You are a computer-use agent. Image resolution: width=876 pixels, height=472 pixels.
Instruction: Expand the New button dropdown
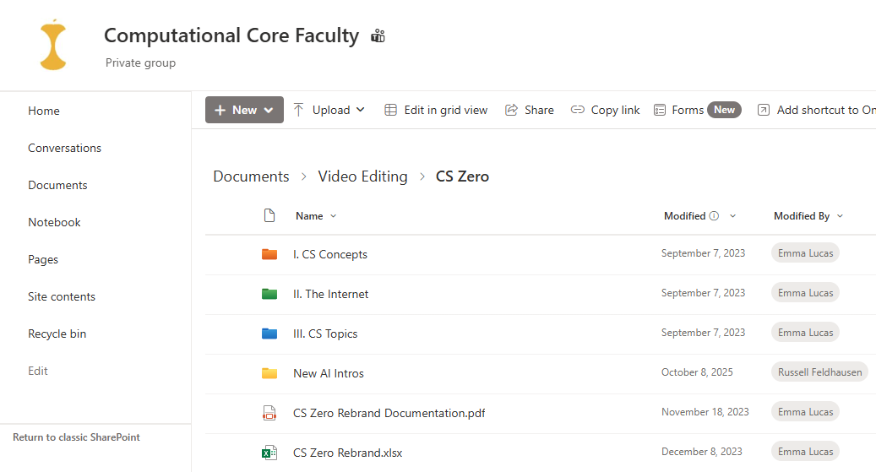pyautogui.click(x=269, y=110)
